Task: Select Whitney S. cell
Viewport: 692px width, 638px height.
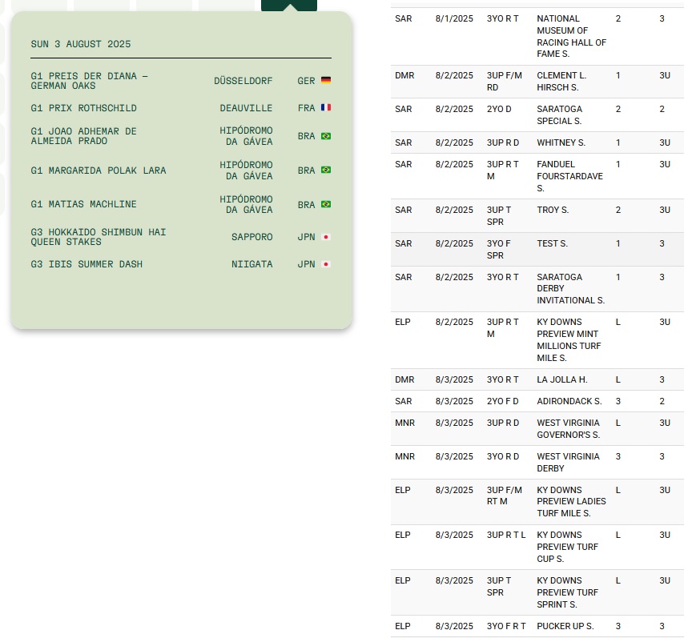Action: (x=561, y=142)
